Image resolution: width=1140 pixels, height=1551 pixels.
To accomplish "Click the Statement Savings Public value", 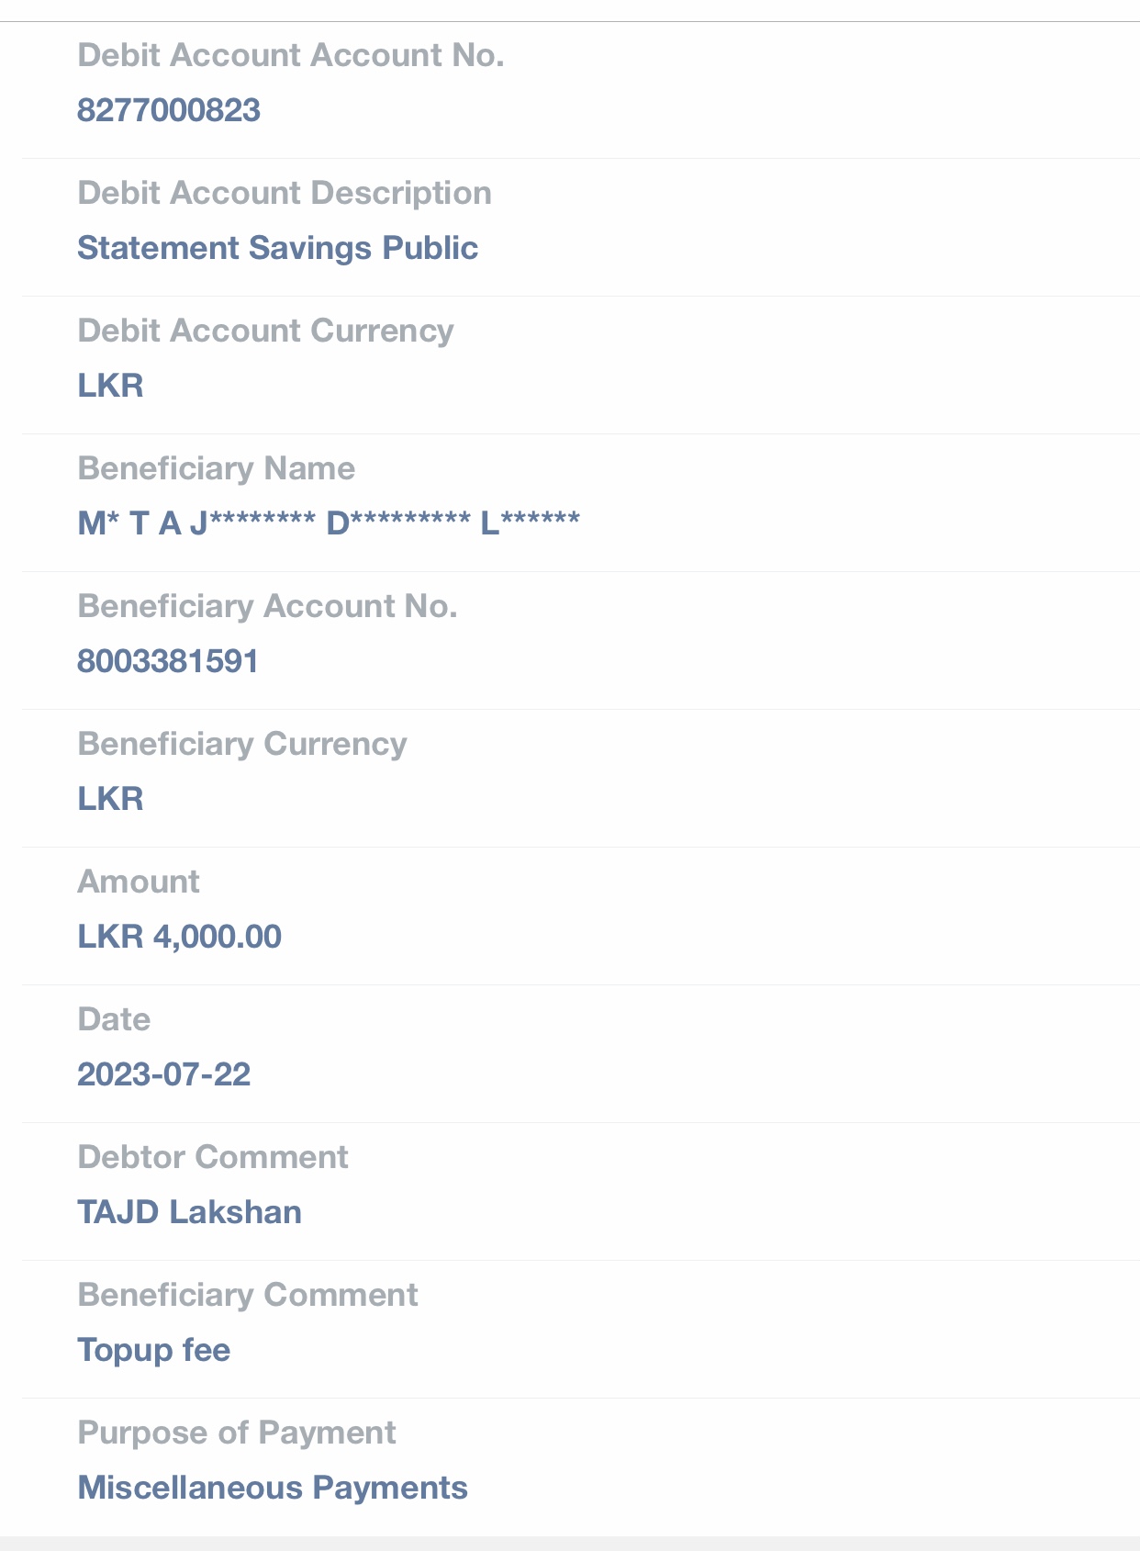I will tap(277, 248).
